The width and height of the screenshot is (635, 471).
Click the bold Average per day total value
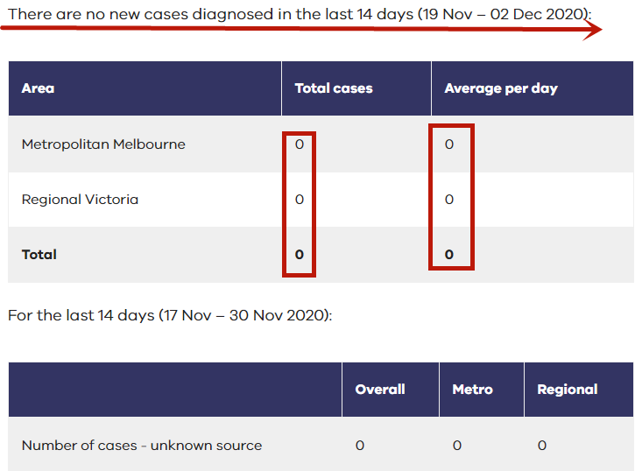pyautogui.click(x=449, y=255)
